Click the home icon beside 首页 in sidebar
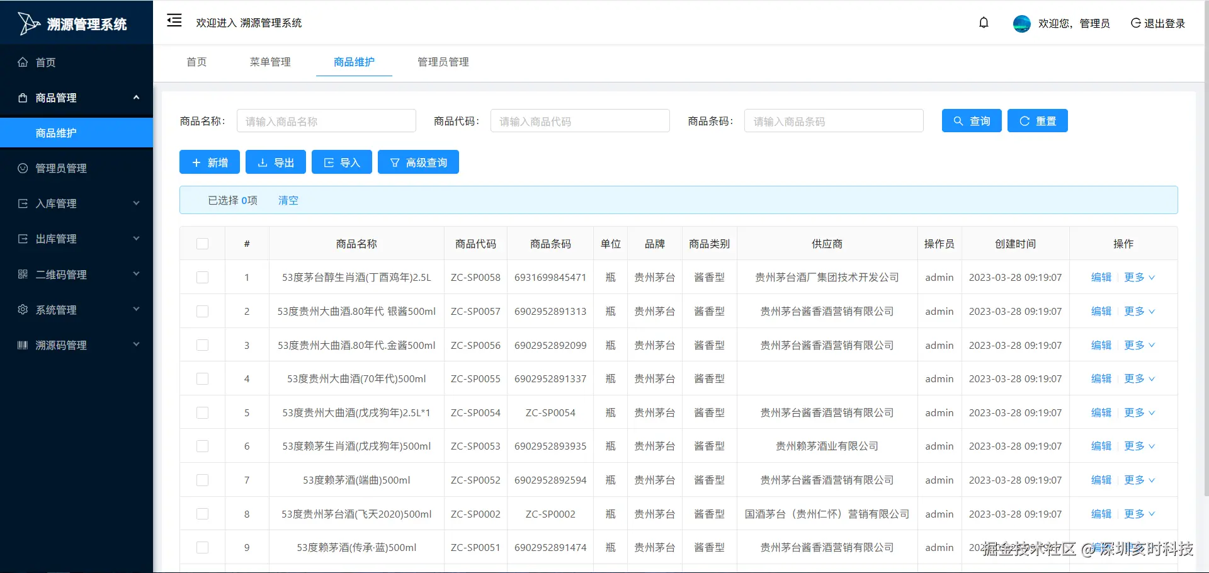 point(23,62)
